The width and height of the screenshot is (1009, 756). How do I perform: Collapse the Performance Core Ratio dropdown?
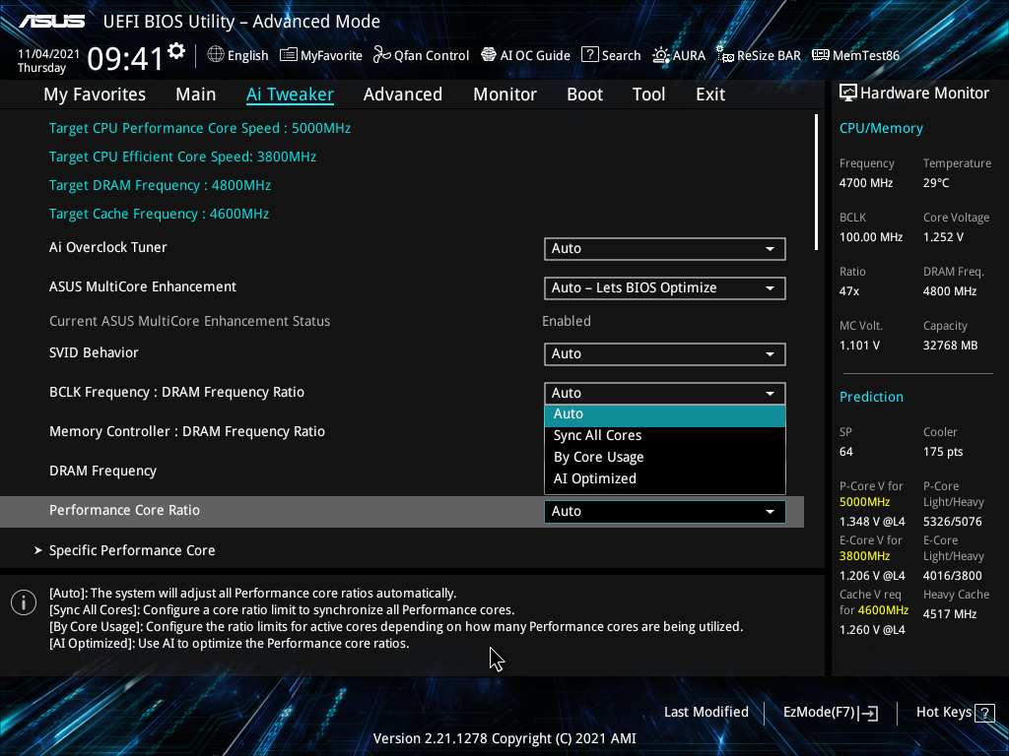point(665,512)
